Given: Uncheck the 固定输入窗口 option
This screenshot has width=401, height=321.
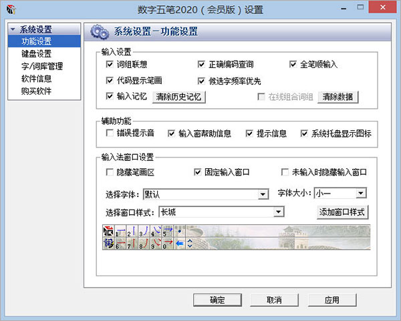Looking at the screenshot, I should 198,172.
